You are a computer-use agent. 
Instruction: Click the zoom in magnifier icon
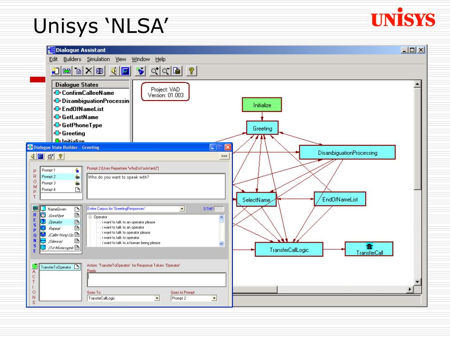[155, 71]
